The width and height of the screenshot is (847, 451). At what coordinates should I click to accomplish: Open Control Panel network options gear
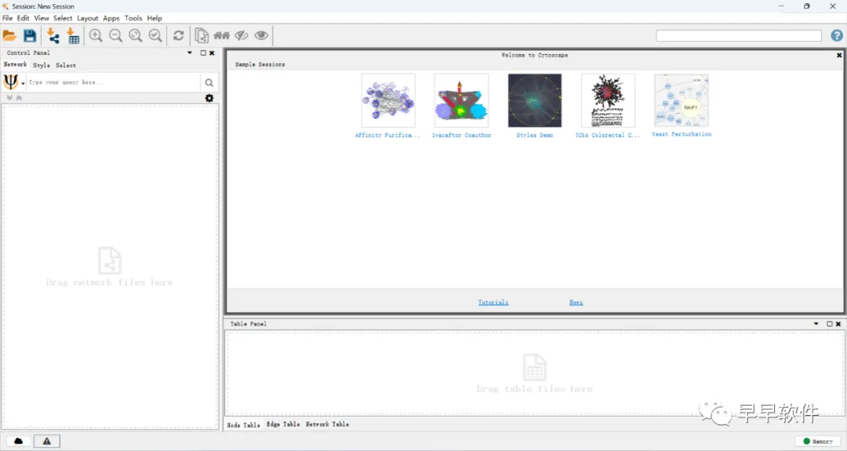click(x=209, y=98)
